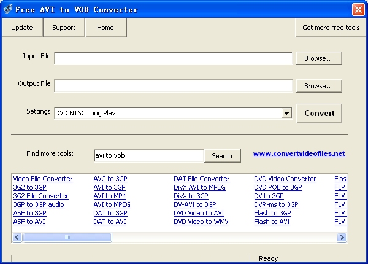Open the Flash to 3GP link
This screenshot has height=264, width=368.
(272, 213)
